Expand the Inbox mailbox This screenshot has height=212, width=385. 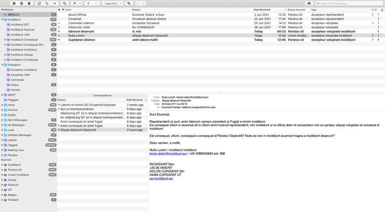(x=2, y=105)
